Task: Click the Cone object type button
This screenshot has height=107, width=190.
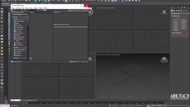Action: pyautogui.click(x=183, y=20)
